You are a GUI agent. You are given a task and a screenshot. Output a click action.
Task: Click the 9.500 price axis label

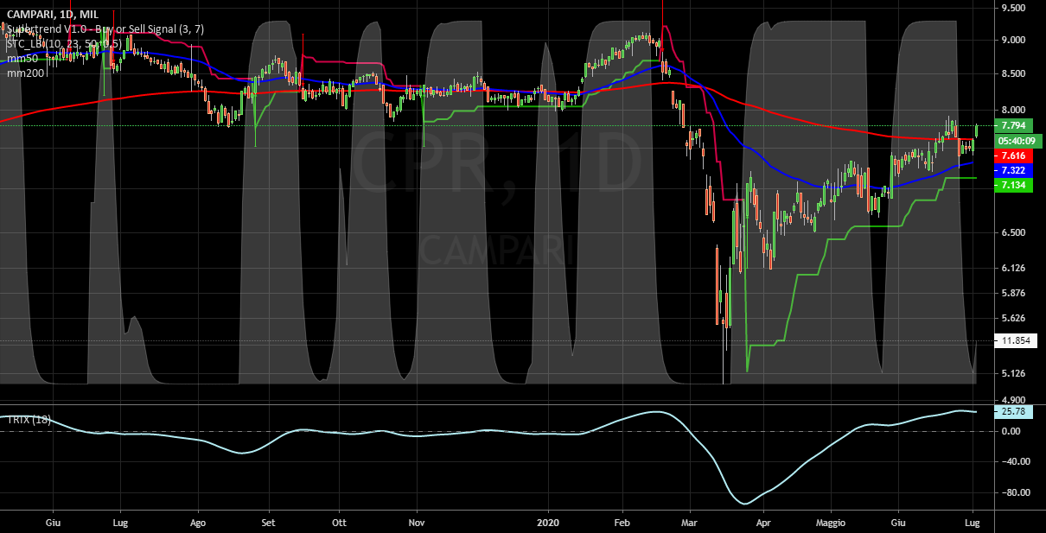[1012, 8]
